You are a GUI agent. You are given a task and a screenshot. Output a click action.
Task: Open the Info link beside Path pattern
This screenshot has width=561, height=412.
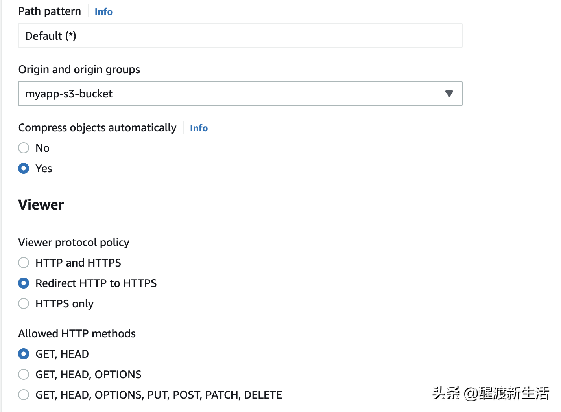coord(103,11)
